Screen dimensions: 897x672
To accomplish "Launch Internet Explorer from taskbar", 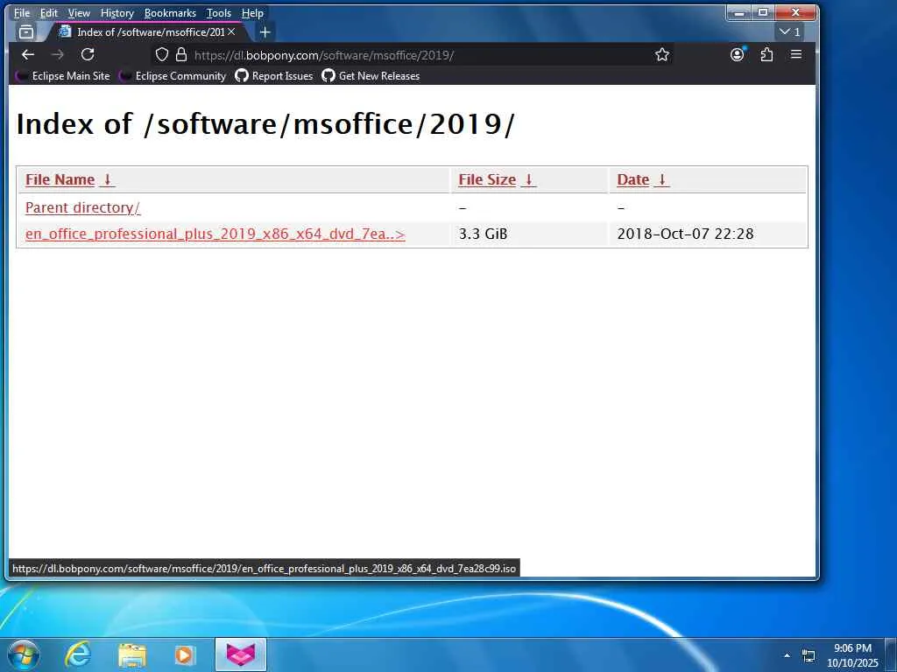I will (78, 654).
